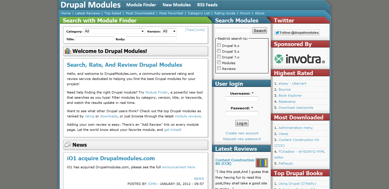Enable the Reviews search restriction checkbox
389x189 pixels.
pos(219,68)
